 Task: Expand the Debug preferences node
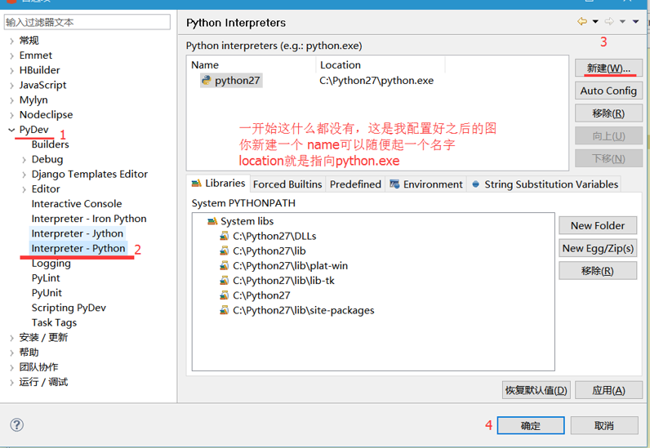coord(24,160)
